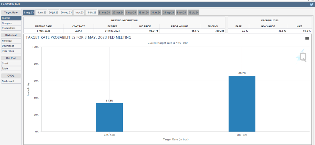Click the chart title text
Viewport: 315px width, 145px height.
pyautogui.click(x=78, y=37)
